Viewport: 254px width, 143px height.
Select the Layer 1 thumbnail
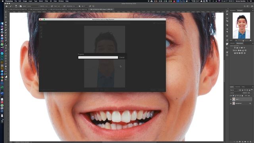234,99
